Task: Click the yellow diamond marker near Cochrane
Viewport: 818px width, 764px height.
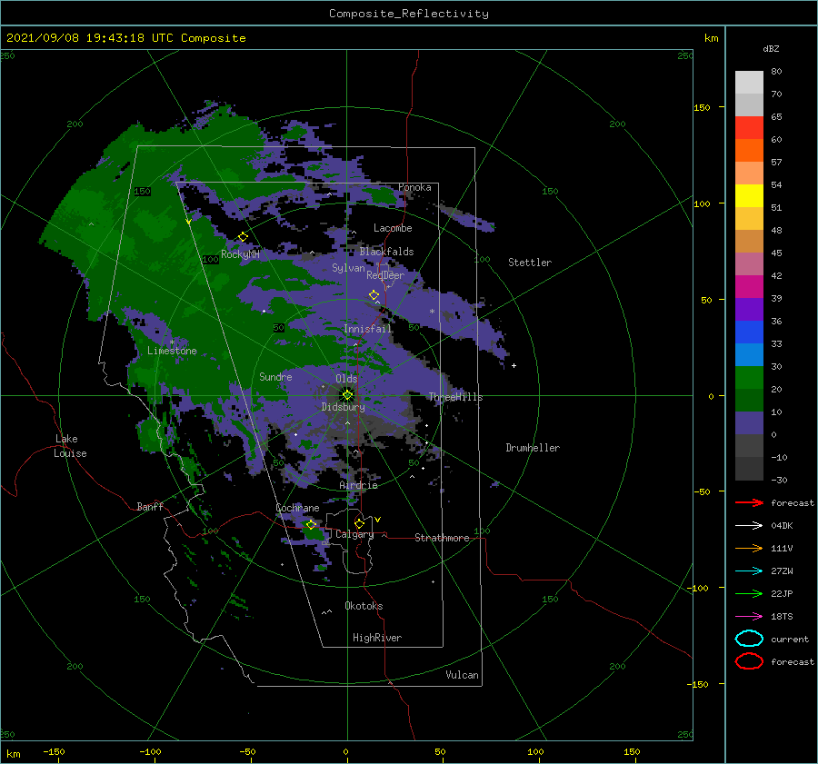Action: point(312,524)
